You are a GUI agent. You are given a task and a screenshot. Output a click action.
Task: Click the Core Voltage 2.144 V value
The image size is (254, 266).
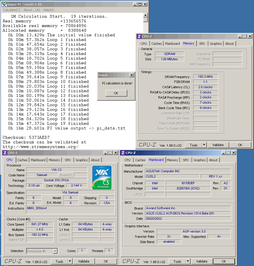coord(76,186)
